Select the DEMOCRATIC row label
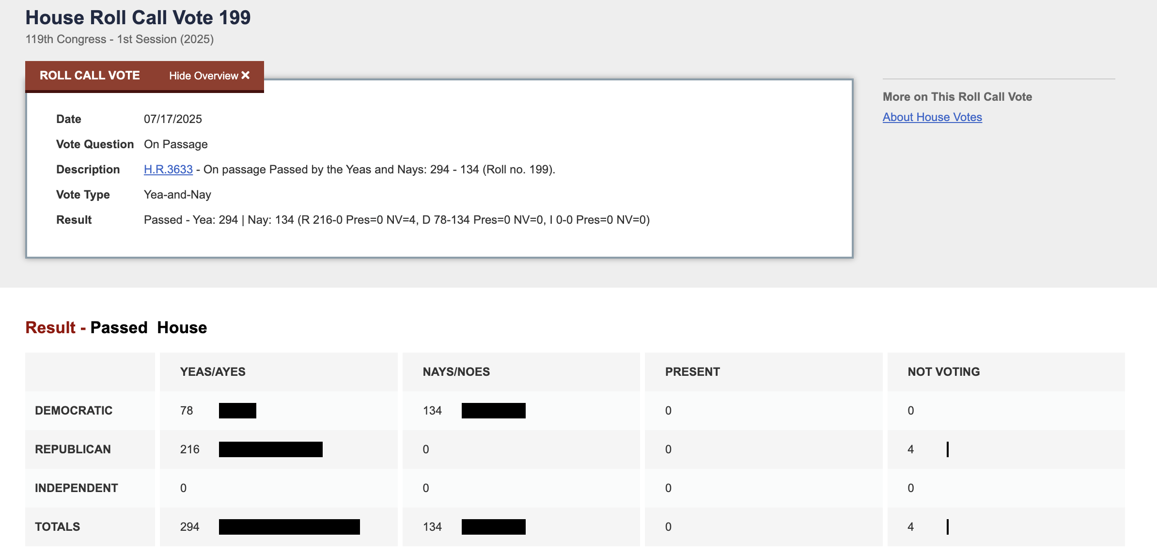The image size is (1157, 555). 74,411
